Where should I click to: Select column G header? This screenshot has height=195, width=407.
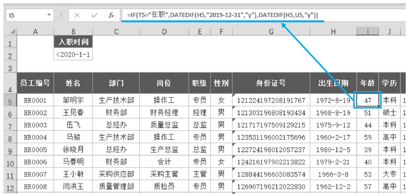[x=271, y=31]
